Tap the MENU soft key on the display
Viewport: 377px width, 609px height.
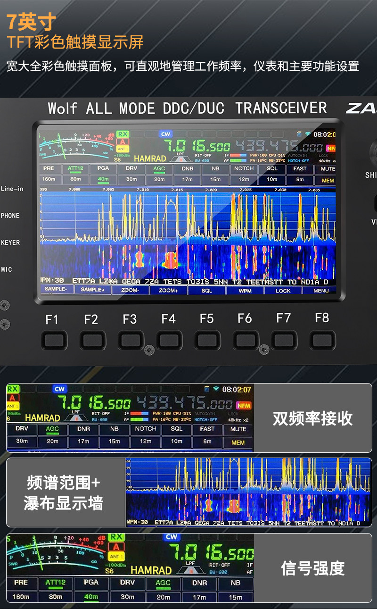coord(321,291)
